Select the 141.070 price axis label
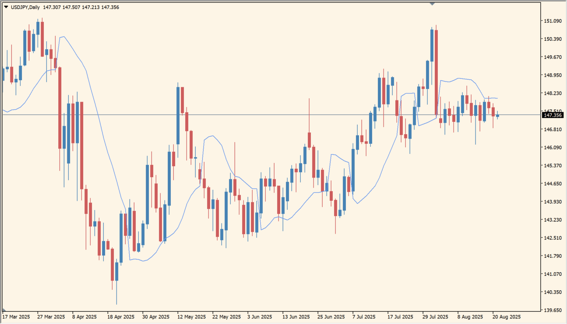The image size is (567, 324). click(553, 274)
